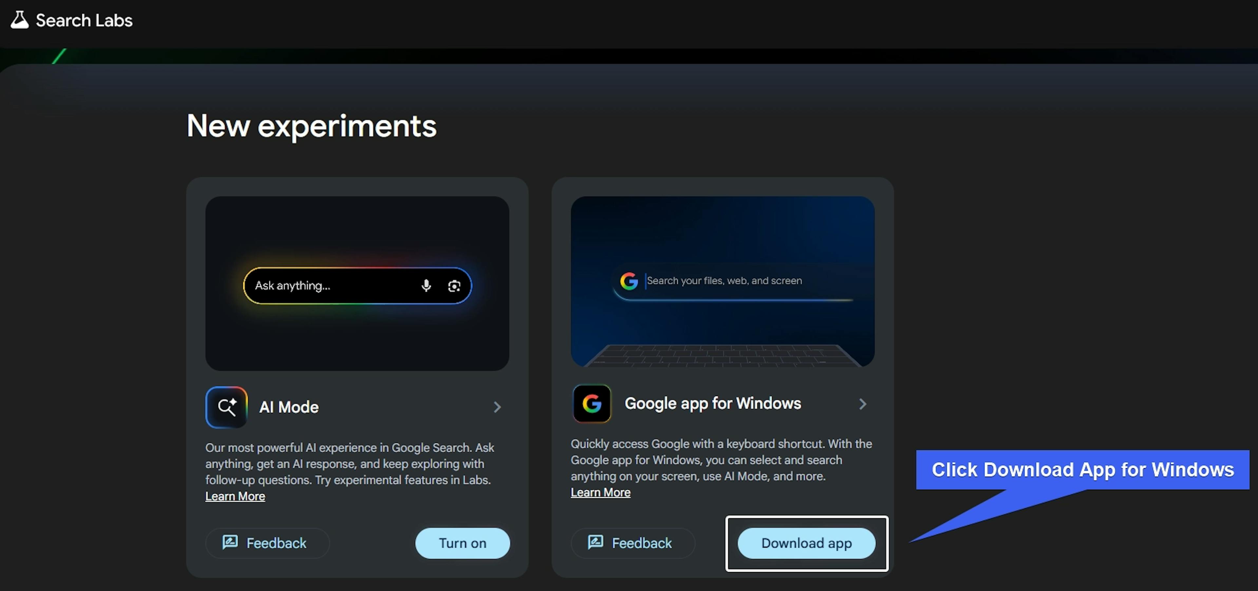Click the speech-bubble icon beside AI Mode Feedback
Viewport: 1258px width, 591px height.
click(x=230, y=543)
